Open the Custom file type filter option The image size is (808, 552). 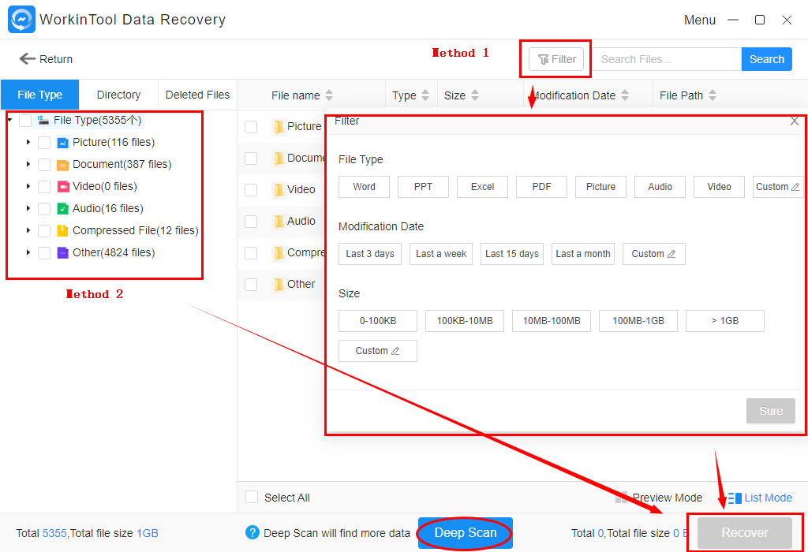pyautogui.click(x=777, y=187)
